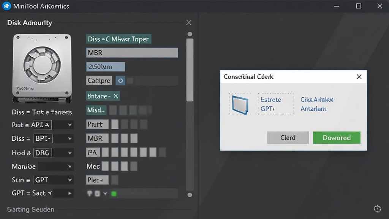This screenshot has width=389, height=219.
Task: Toggle the green status indicator
Action: tap(114, 194)
